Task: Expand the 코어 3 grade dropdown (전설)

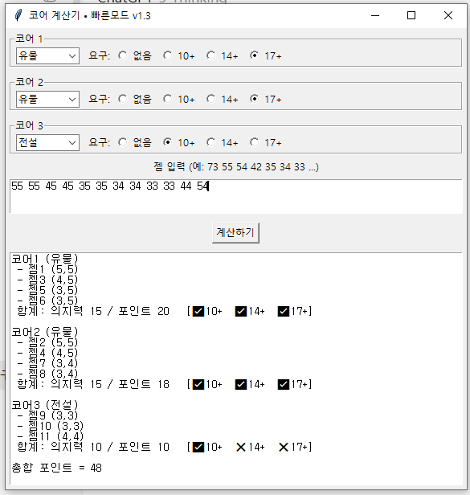Action: (47, 143)
